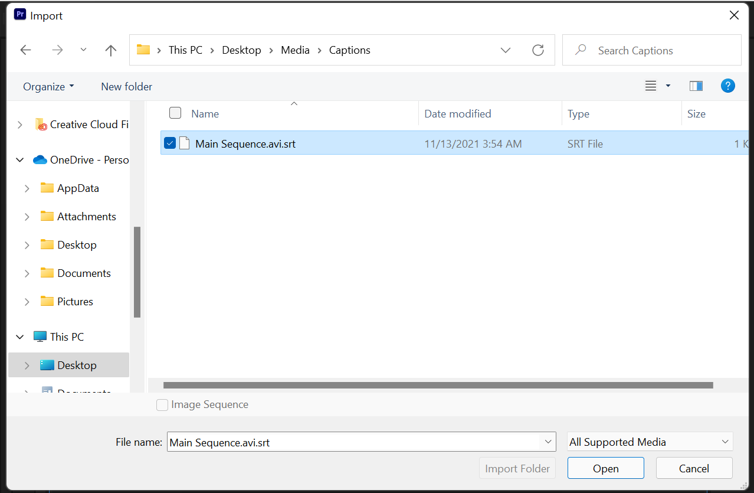Go up one folder level
Image resolution: width=754 pixels, height=493 pixels.
click(x=111, y=50)
